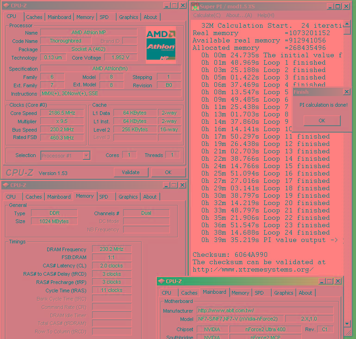Click the CAS# Latency 2.0 clocks value
This screenshot has height=339, width=356.
(x=112, y=266)
